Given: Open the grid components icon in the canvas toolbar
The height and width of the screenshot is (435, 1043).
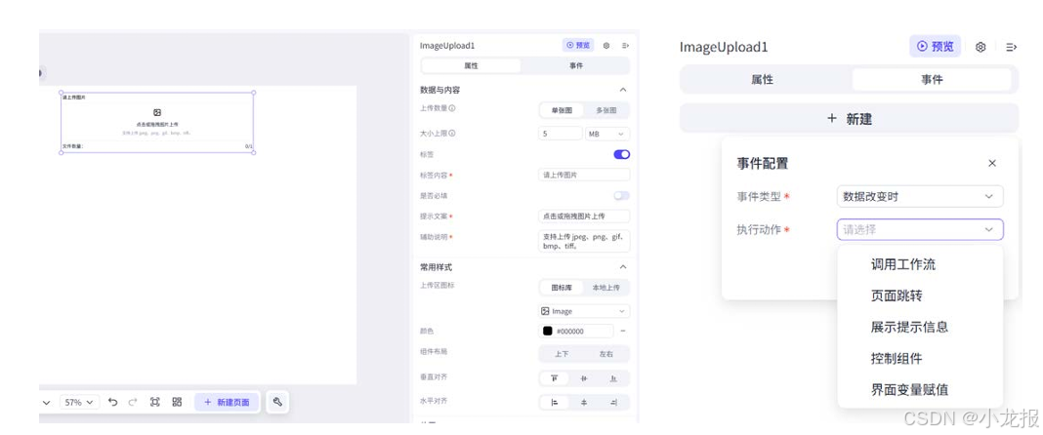Looking at the screenshot, I should coord(177,402).
